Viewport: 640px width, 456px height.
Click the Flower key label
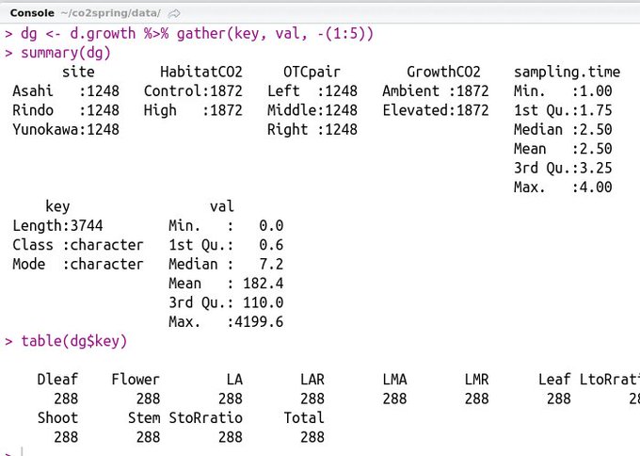[x=136, y=379]
